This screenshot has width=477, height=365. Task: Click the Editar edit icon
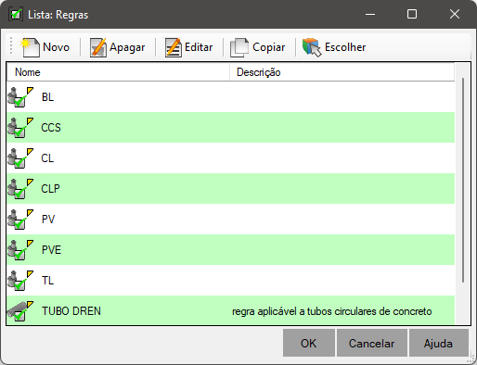coord(174,47)
